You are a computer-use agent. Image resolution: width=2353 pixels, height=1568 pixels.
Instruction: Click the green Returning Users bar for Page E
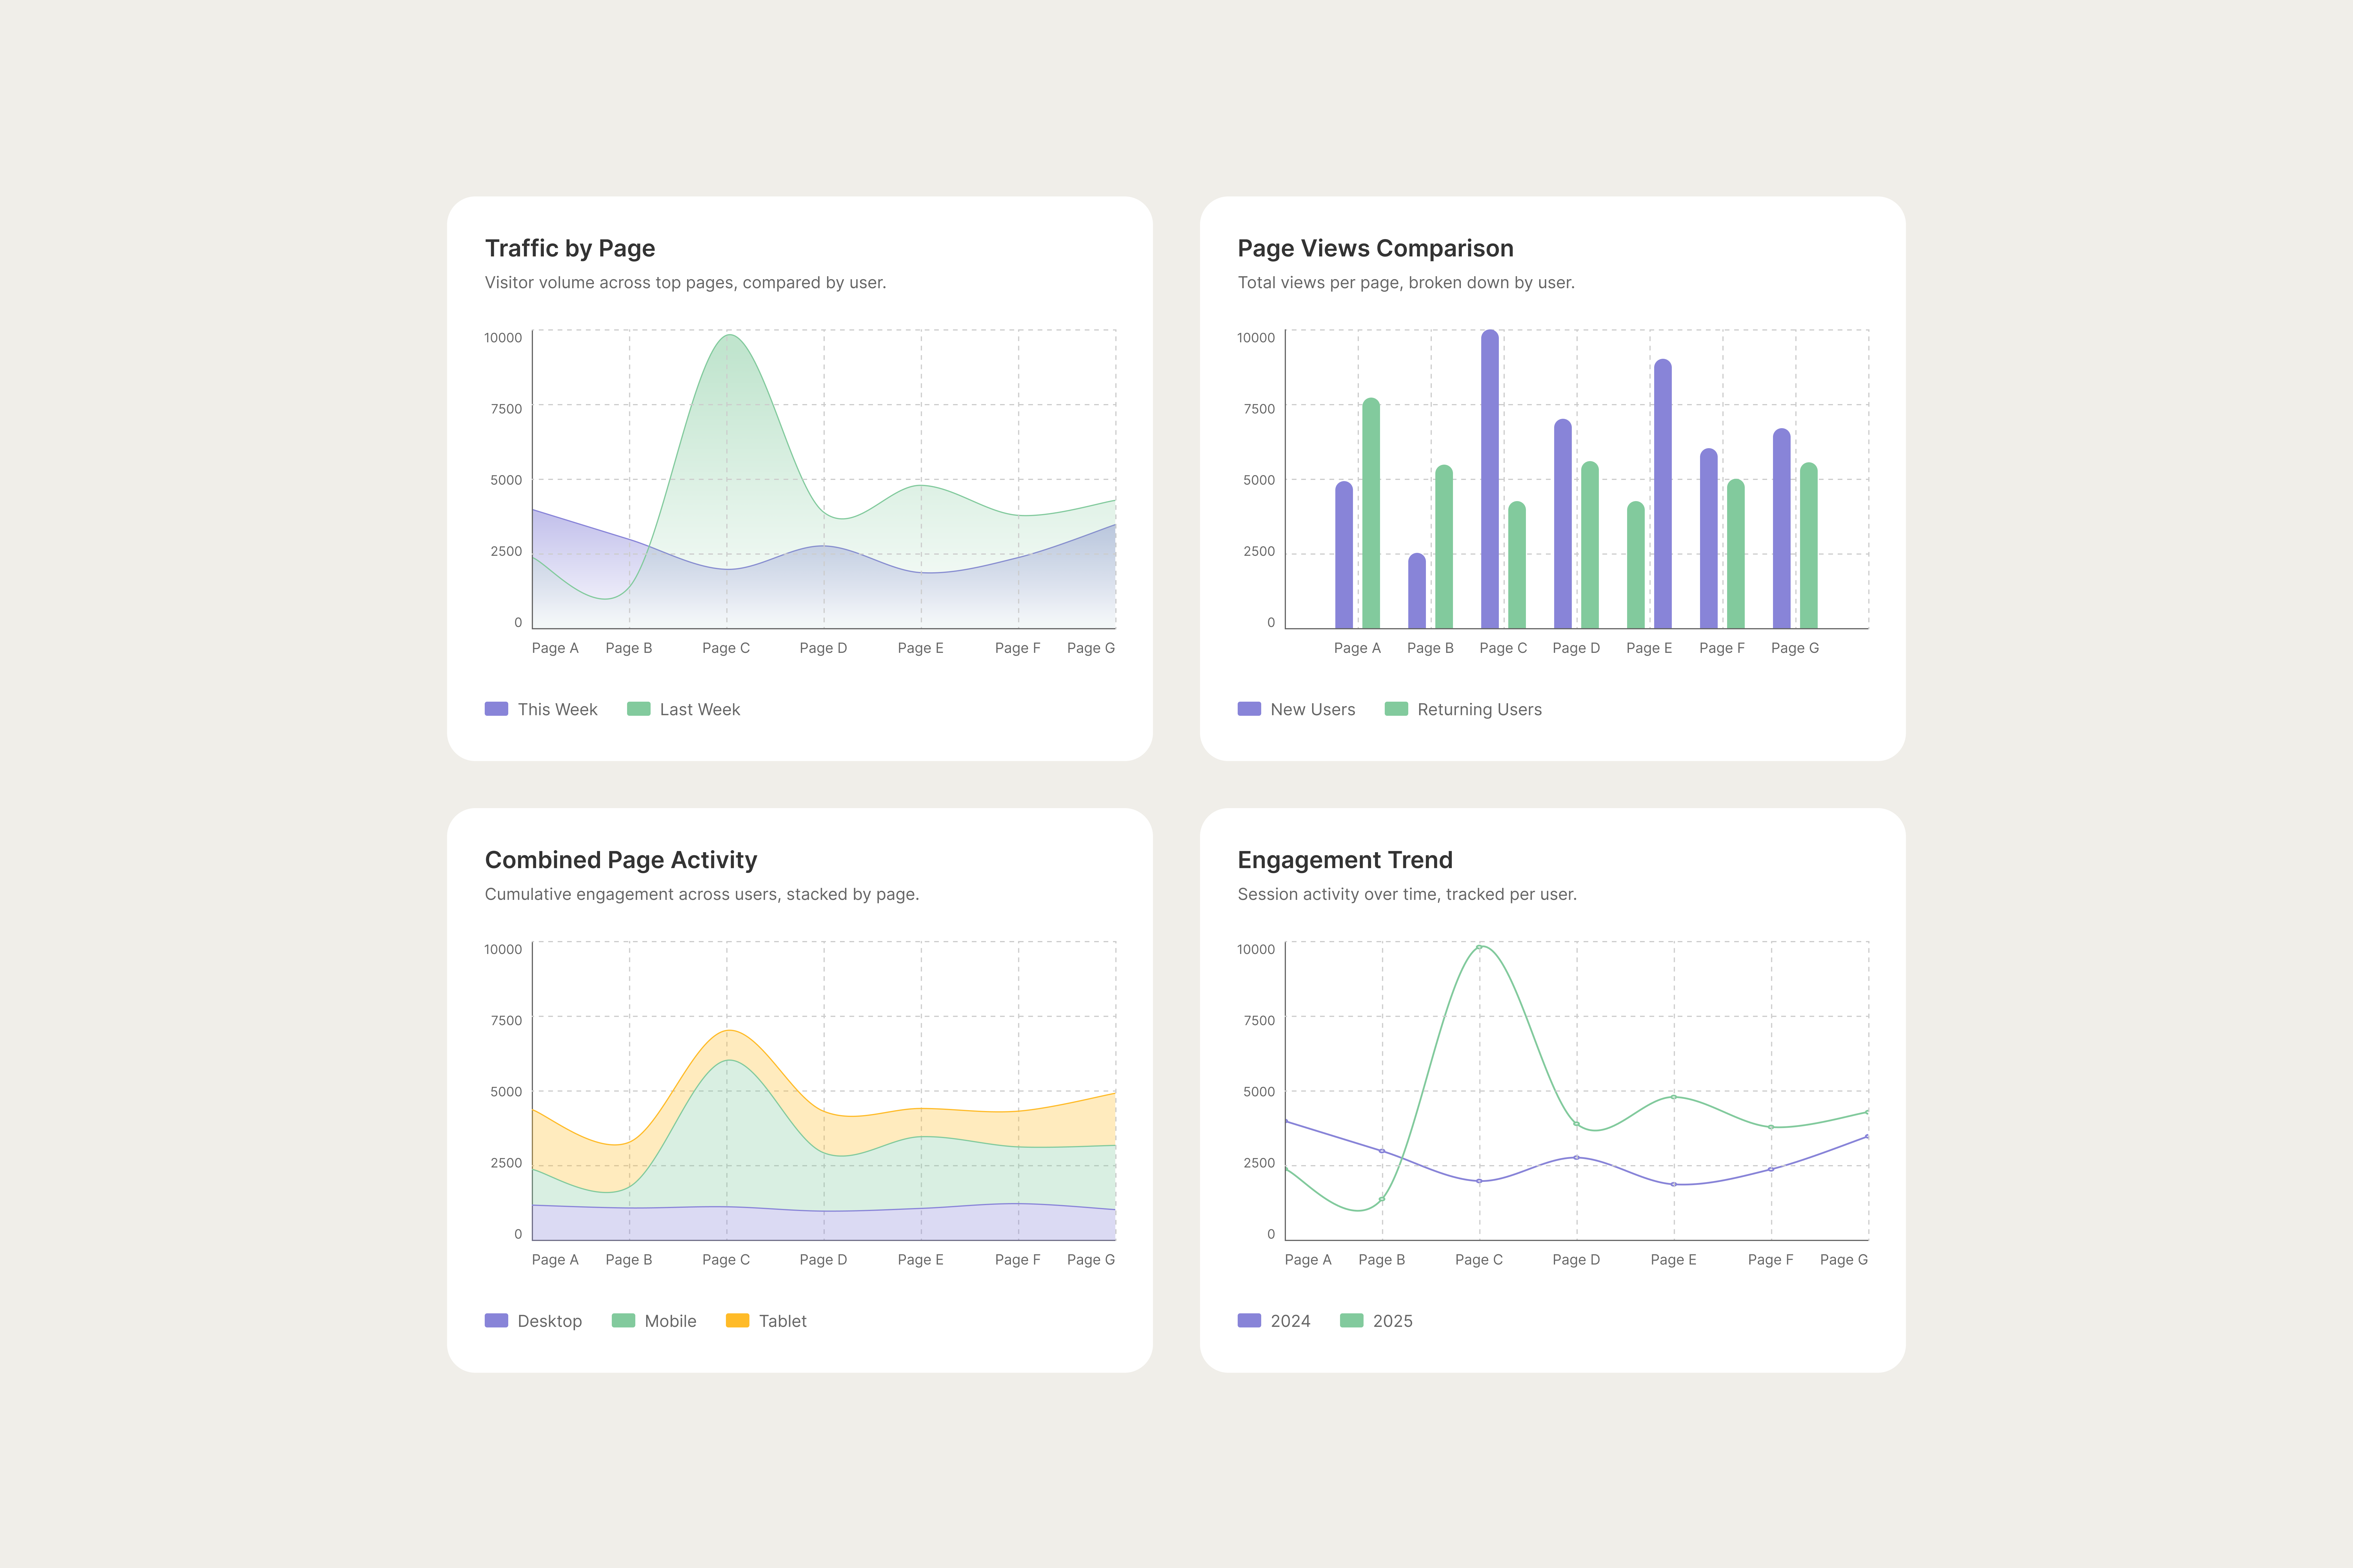tap(1636, 565)
